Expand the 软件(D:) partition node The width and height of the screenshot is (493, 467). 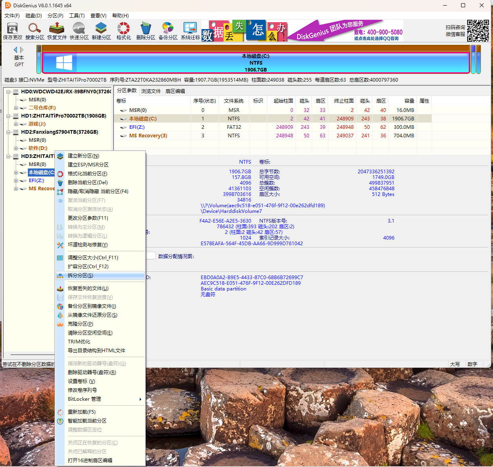(16, 148)
